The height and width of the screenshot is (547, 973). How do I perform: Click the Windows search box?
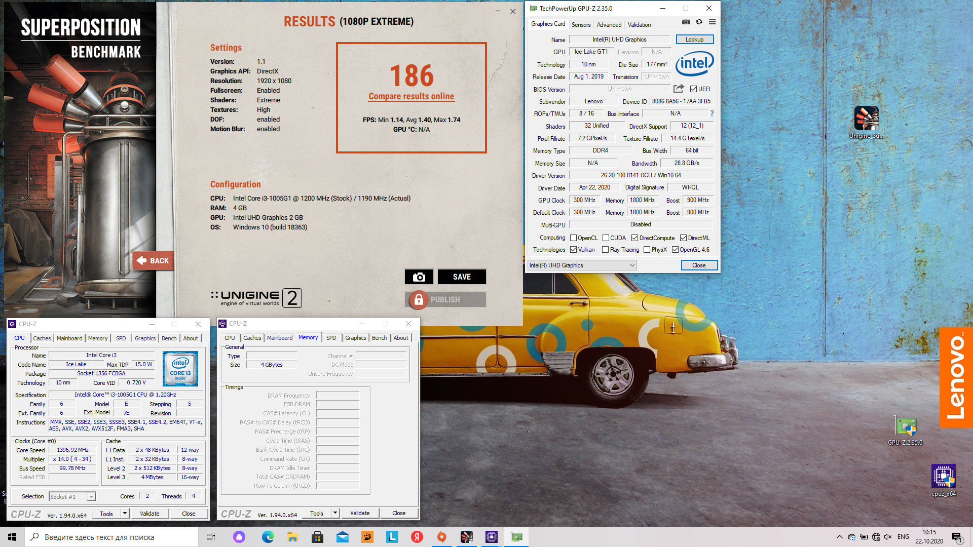pos(111,537)
